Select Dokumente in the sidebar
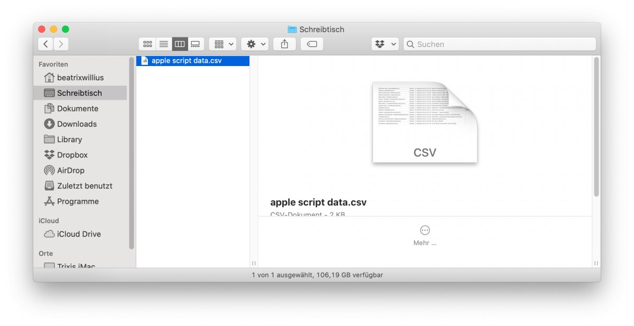The width and height of the screenshot is (634, 326). (77, 109)
